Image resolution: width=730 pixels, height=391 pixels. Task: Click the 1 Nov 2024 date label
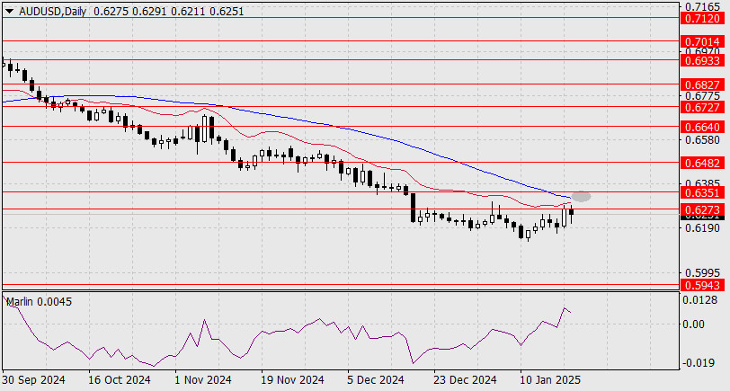(x=204, y=380)
